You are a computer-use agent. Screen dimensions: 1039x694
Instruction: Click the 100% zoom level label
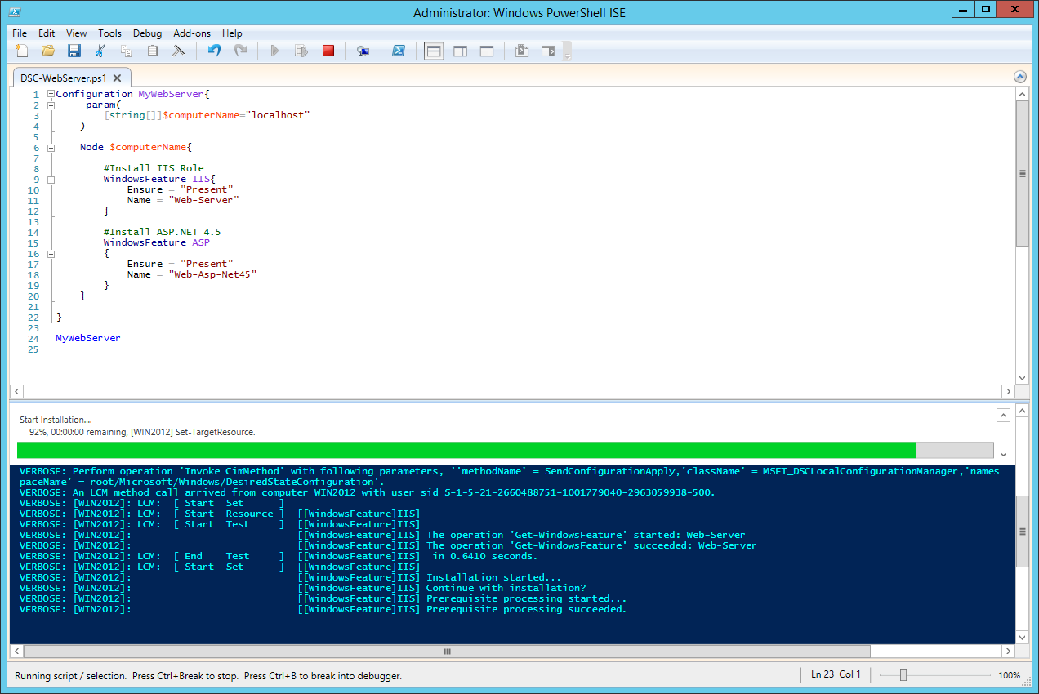tap(1009, 675)
